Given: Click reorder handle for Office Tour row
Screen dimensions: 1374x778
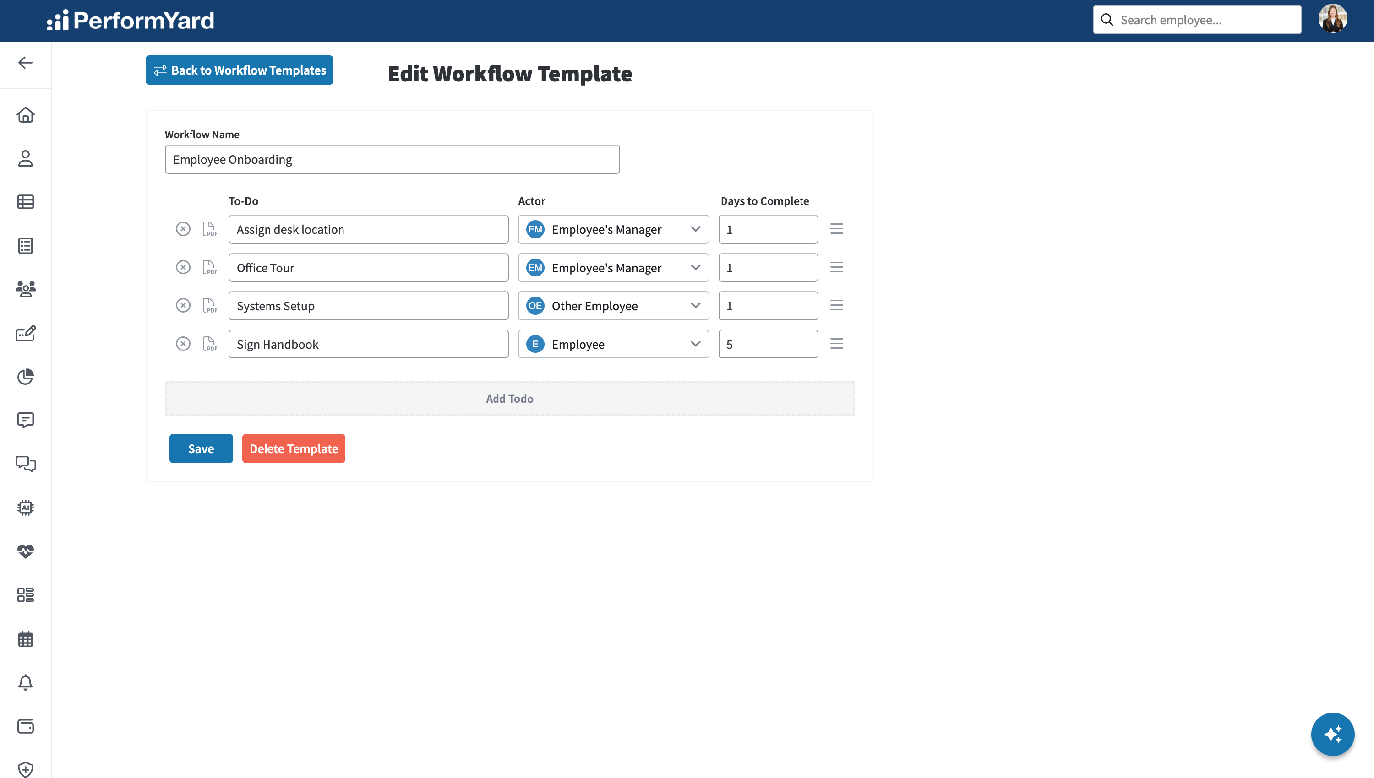Looking at the screenshot, I should (836, 267).
